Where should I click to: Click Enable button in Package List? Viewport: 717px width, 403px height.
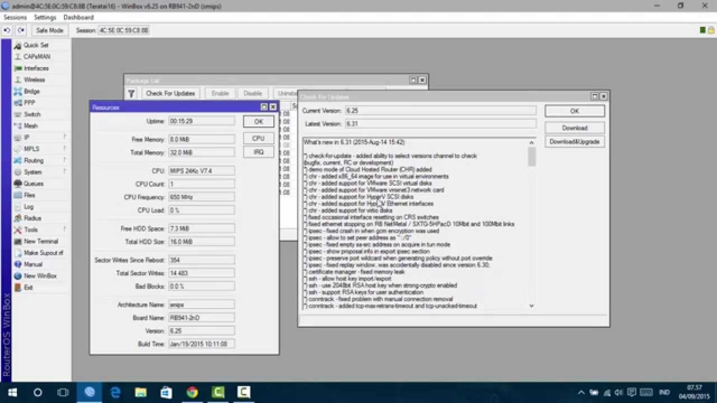(x=220, y=93)
